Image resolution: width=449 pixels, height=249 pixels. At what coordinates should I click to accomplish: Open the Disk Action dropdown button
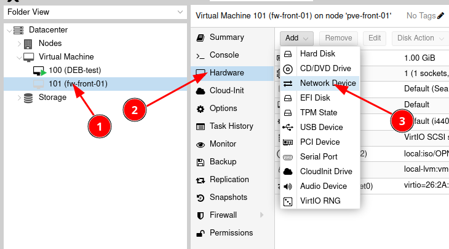(x=420, y=38)
